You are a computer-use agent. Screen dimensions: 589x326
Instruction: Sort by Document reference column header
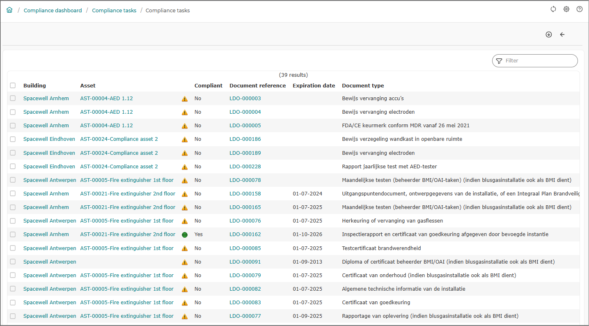click(x=257, y=85)
